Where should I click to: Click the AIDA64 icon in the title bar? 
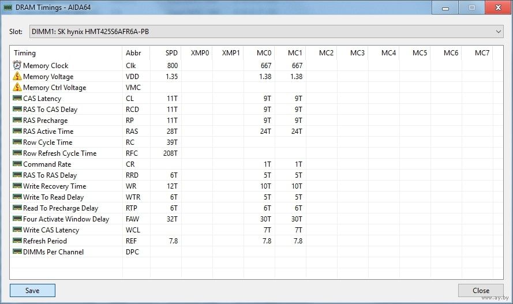click(10, 8)
